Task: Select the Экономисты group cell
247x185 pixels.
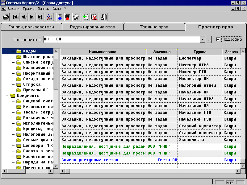Action: [200, 140]
